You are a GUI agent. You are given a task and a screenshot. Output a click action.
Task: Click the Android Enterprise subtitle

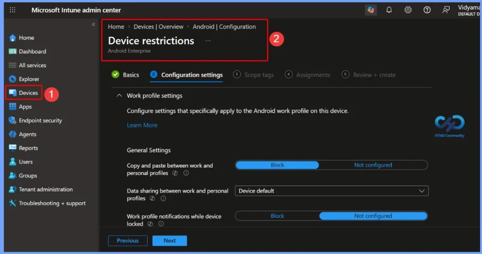pyautogui.click(x=129, y=51)
